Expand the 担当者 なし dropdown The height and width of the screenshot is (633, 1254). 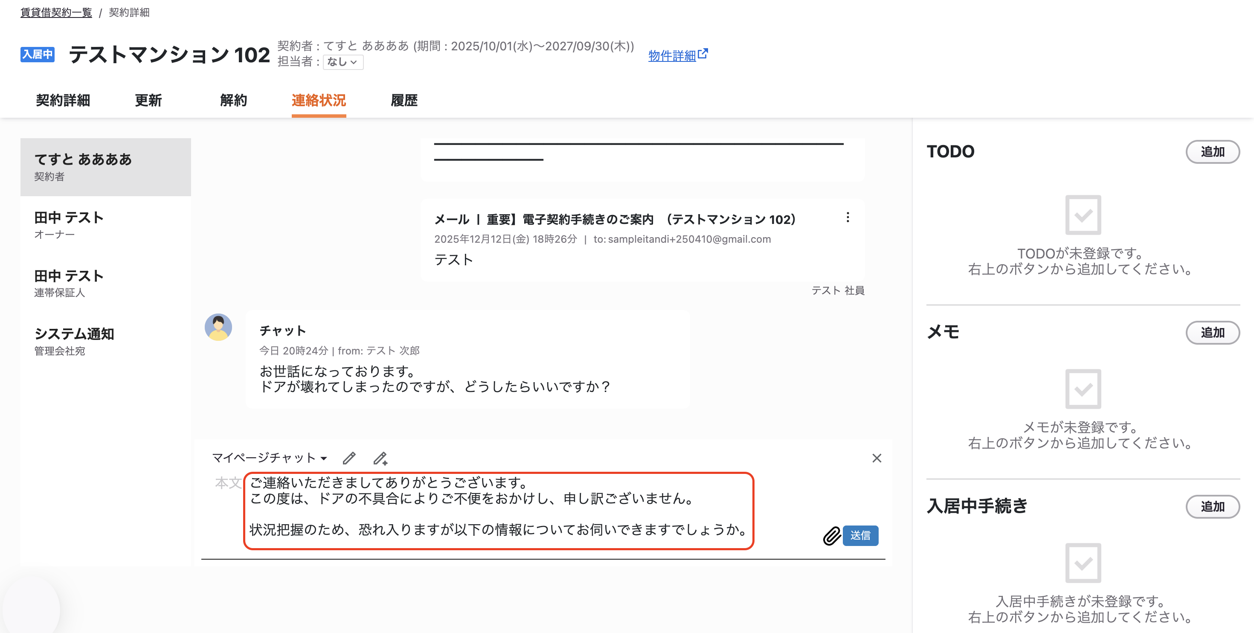coord(343,62)
